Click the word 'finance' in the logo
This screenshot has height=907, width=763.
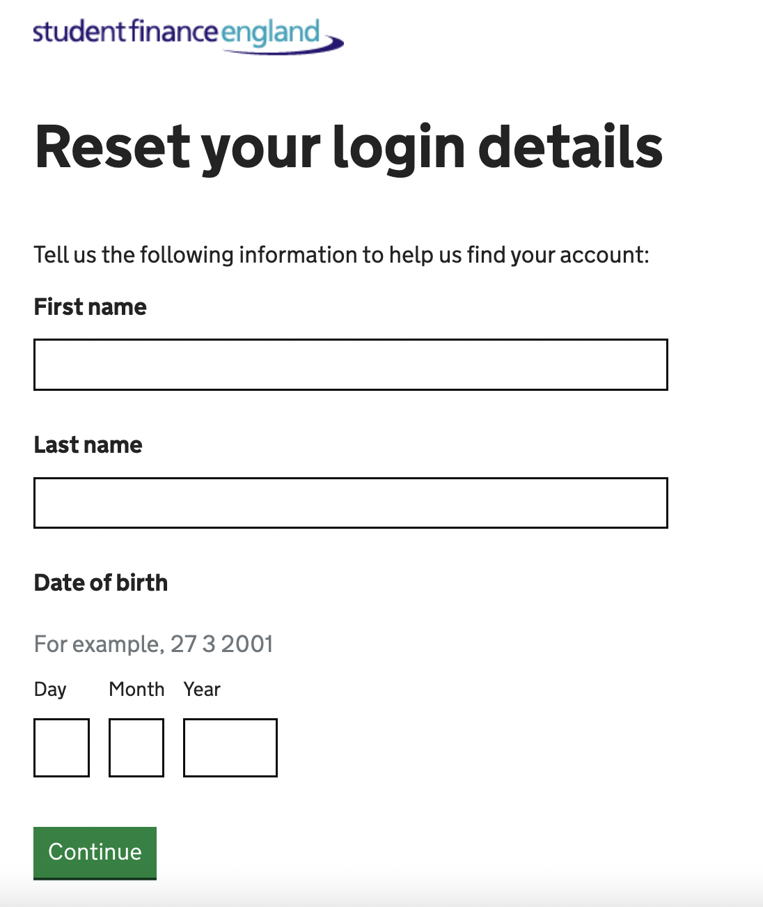pos(174,32)
